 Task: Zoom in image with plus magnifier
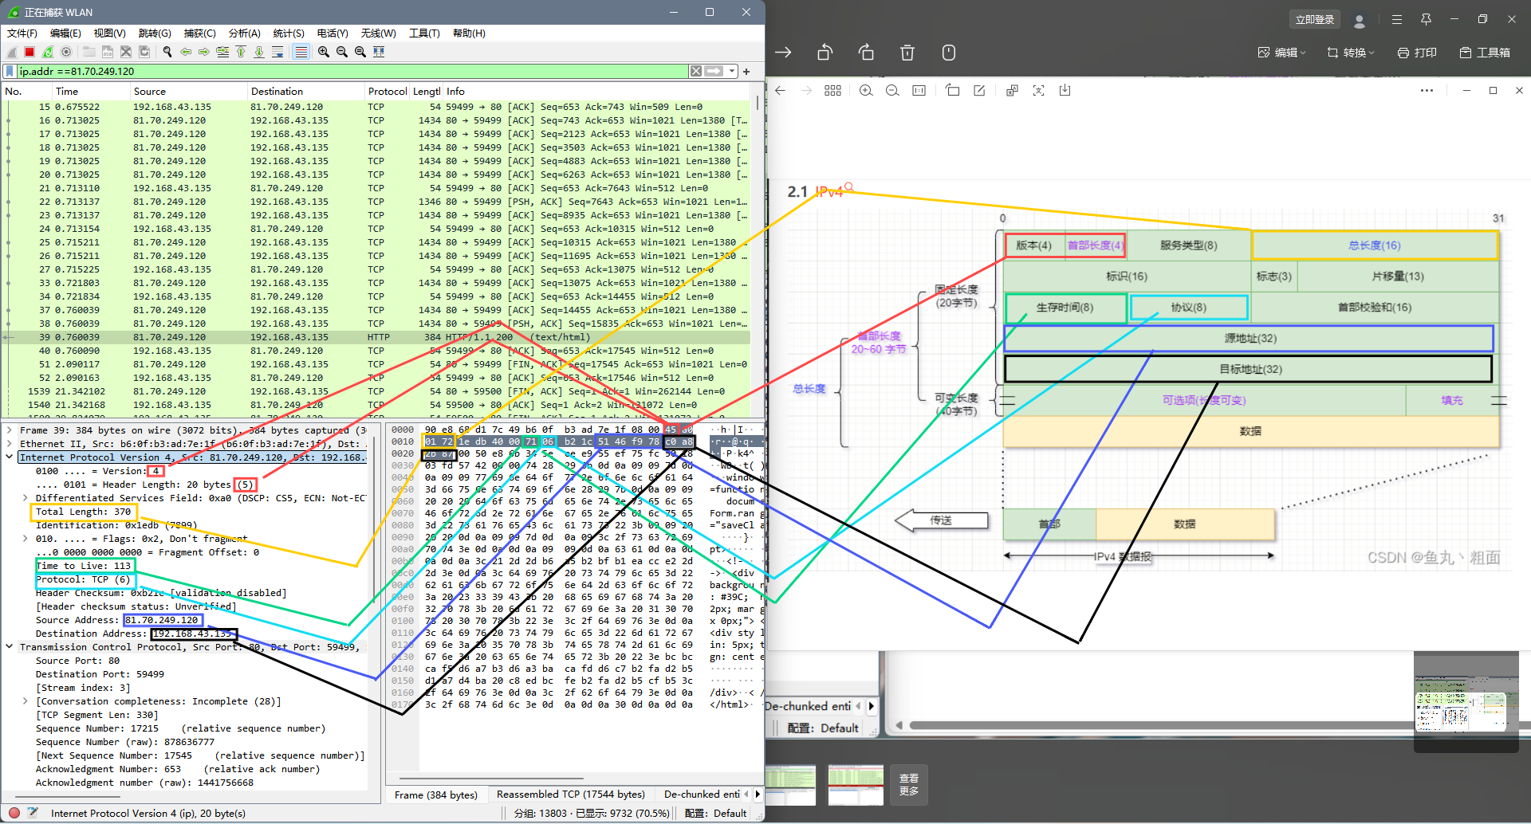[x=866, y=91]
